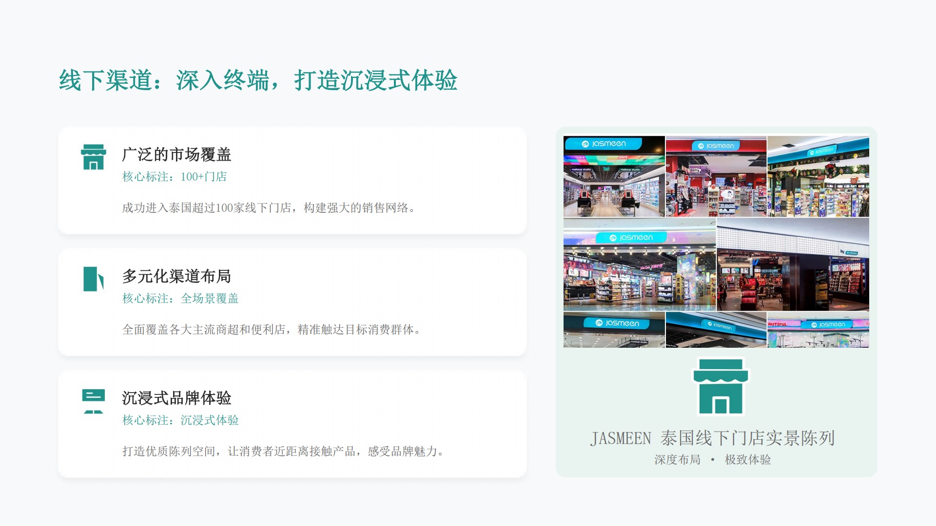Image resolution: width=936 pixels, height=526 pixels.
Task: Click the dark tiled-wall storefront photo
Action: [x=793, y=264]
